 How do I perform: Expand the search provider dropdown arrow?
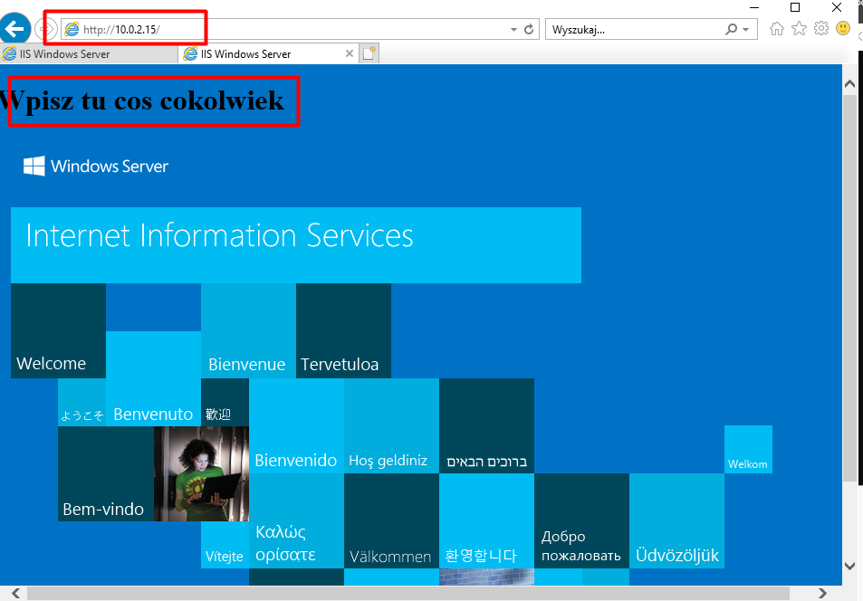click(x=745, y=30)
